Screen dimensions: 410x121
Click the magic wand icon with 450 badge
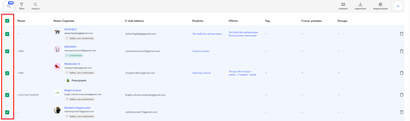pos(8,6)
